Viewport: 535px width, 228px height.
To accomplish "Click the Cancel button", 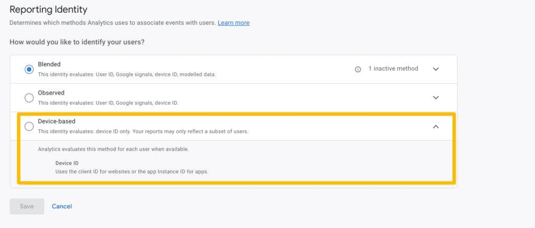I will click(x=62, y=207).
